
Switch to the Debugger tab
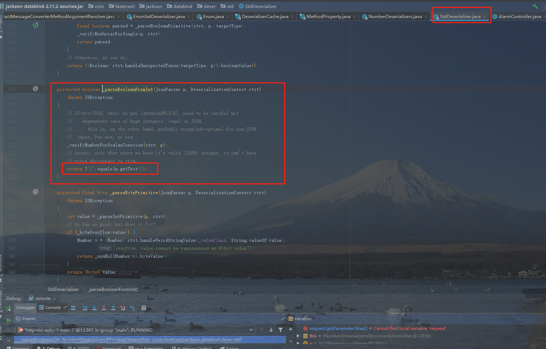[x=26, y=307]
